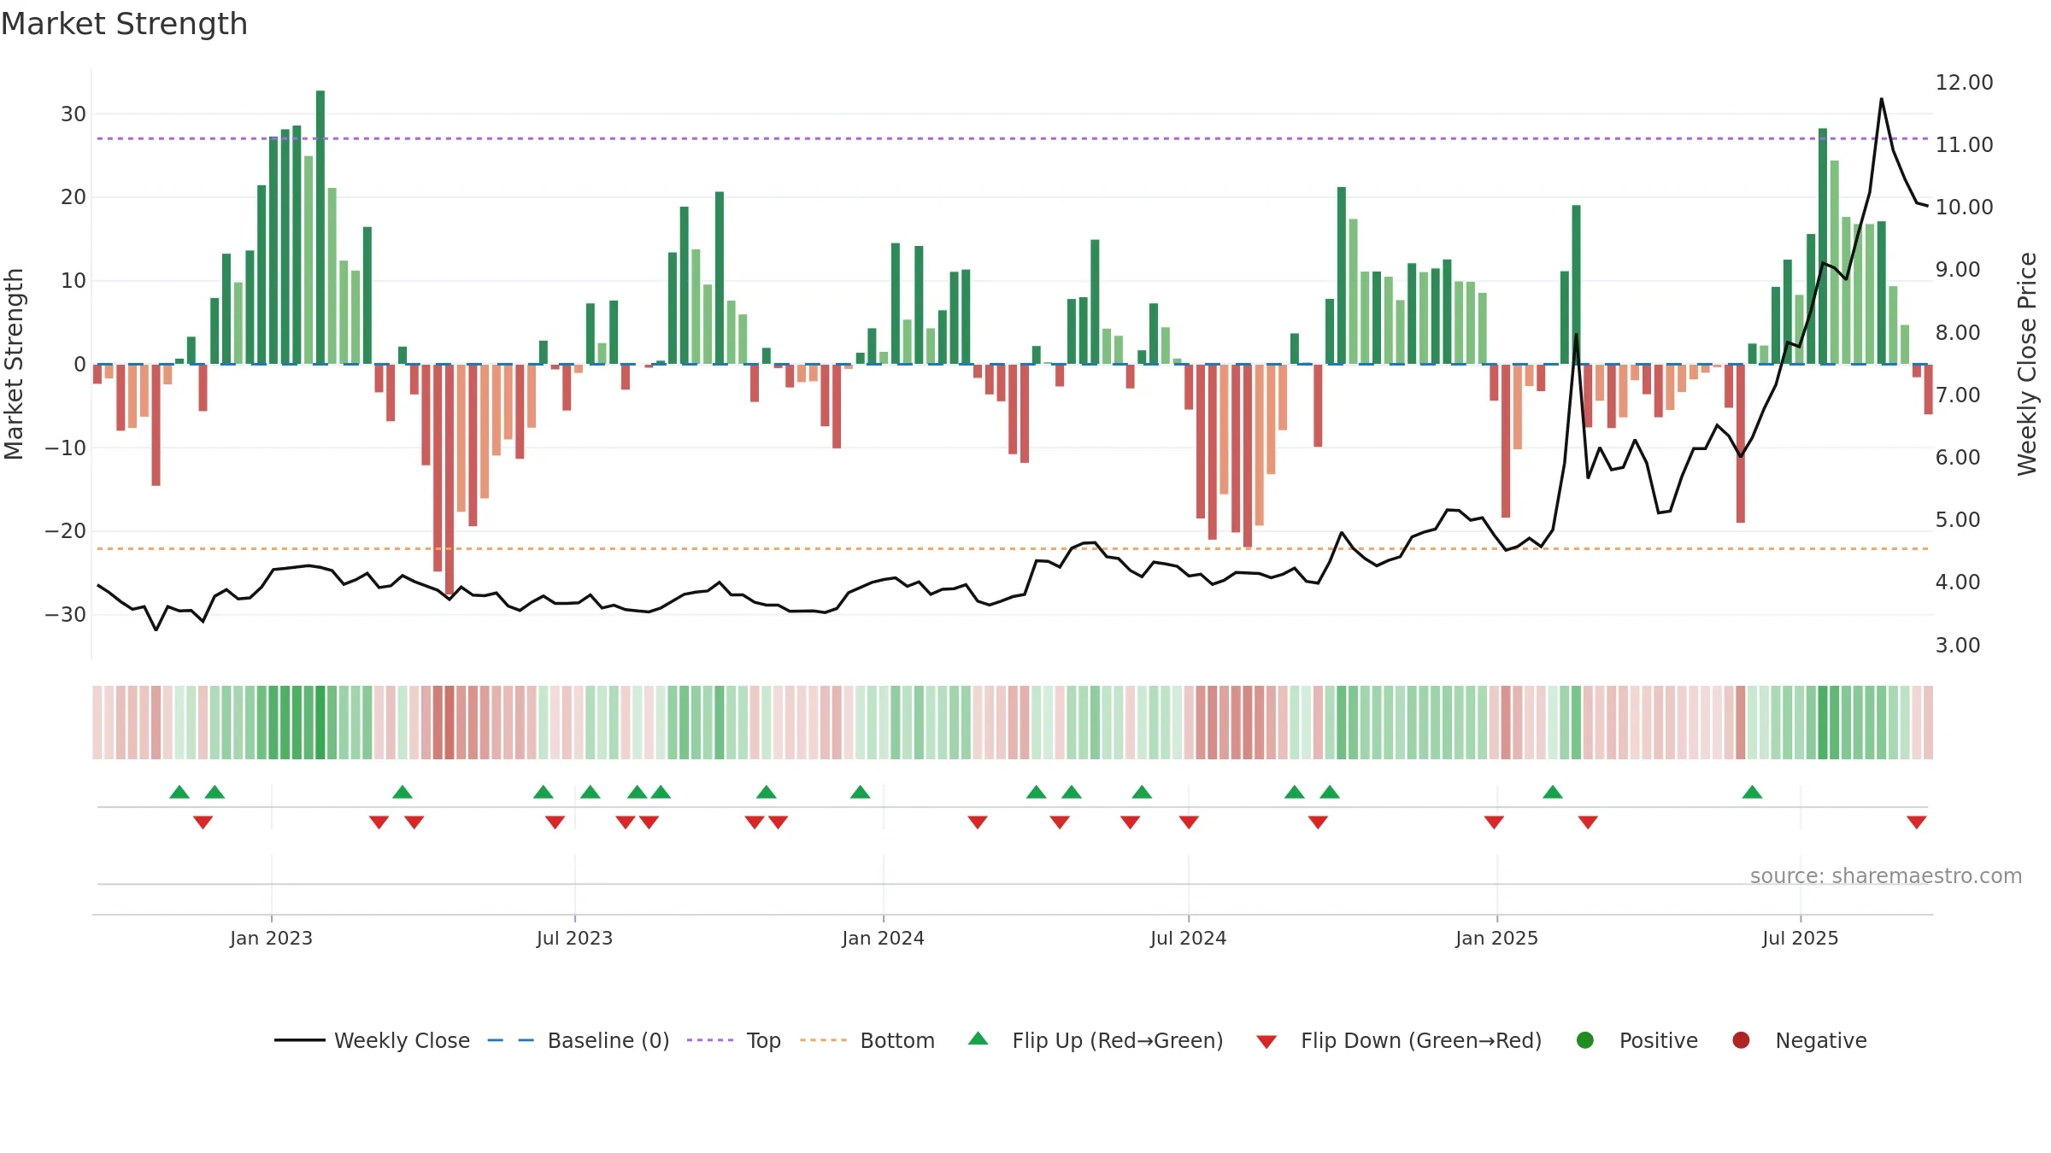Viewport: 2051px width, 1153px height.
Task: Click the Jan 2025 x-axis label
Action: 1496,938
